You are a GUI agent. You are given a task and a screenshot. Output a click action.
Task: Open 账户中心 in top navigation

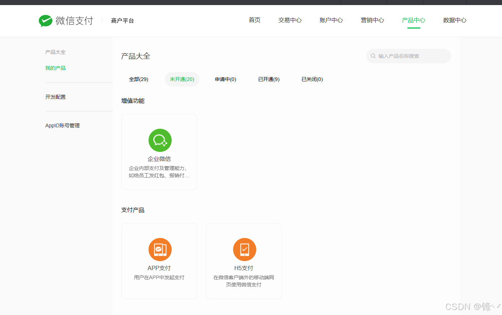pos(331,20)
